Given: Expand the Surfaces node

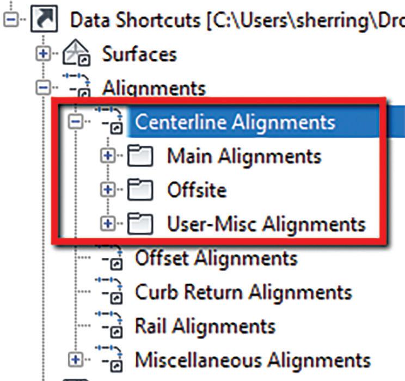Looking at the screenshot, I should tap(44, 53).
